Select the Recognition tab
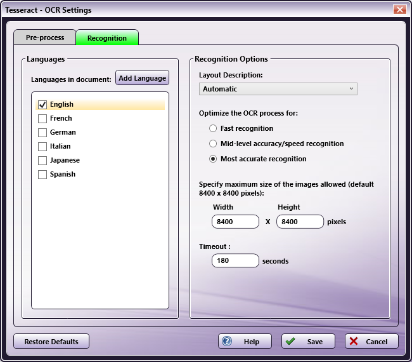The height and width of the screenshot is (362, 412). 107,37
